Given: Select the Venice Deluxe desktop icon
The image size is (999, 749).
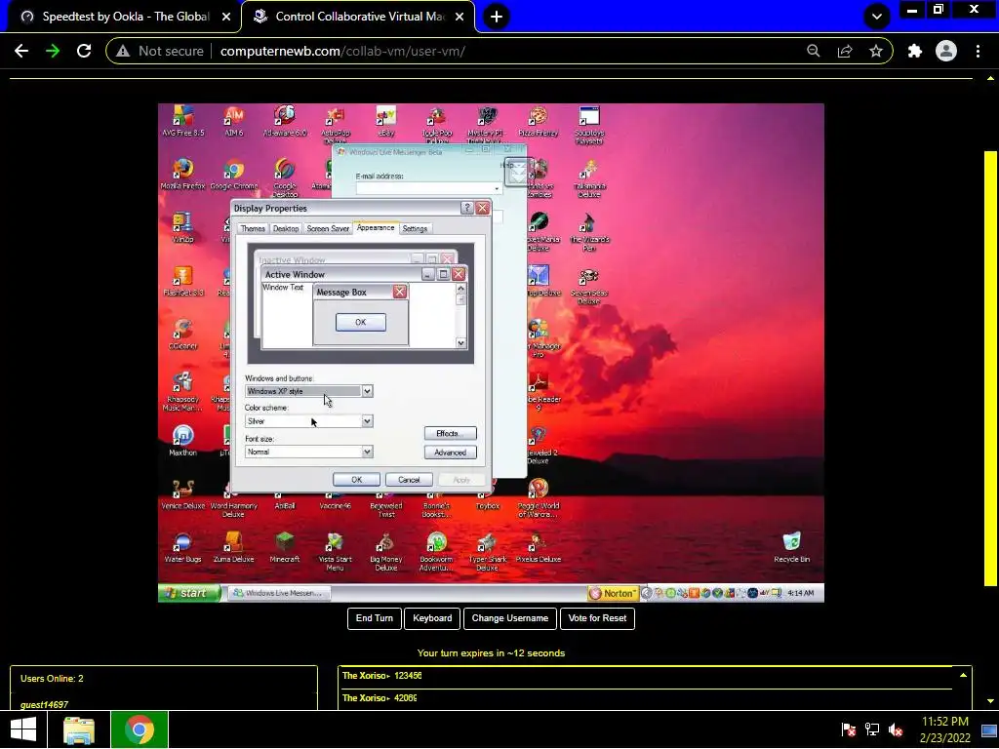Looking at the screenshot, I should pyautogui.click(x=182, y=494).
